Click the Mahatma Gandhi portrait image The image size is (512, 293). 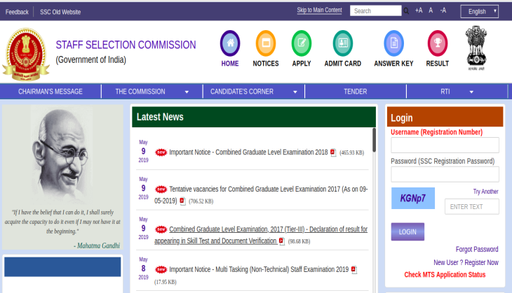(x=62, y=155)
